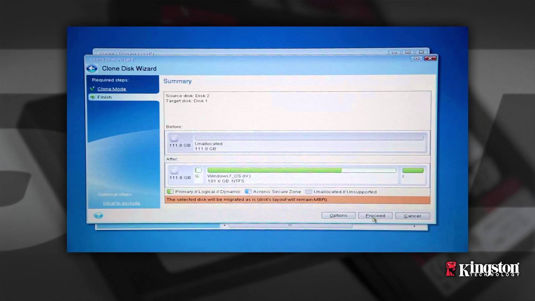The image size is (535, 301).
Task: Click the scrollbar left arrow in background window
Action: coord(224,226)
